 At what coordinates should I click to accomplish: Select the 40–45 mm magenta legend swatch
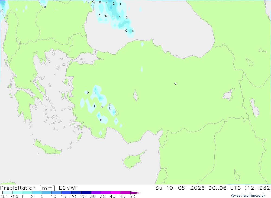(x=116, y=193)
